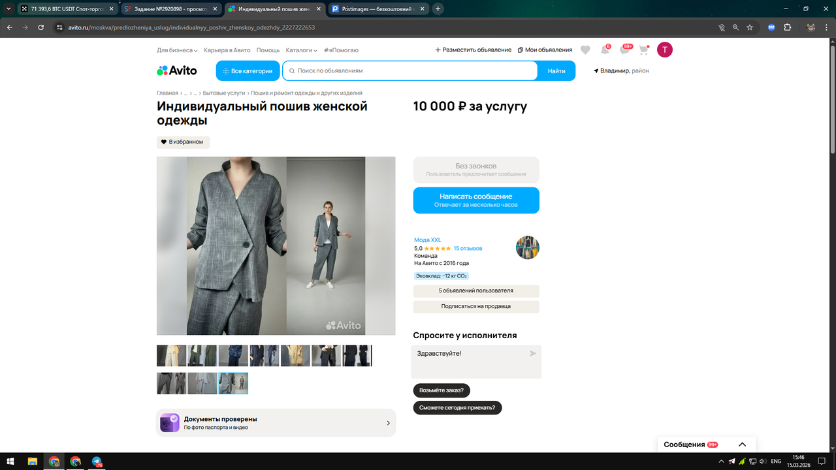836x470 pixels.
Task: Open seller profile via Мода XXL avatar photo
Action: click(x=527, y=247)
